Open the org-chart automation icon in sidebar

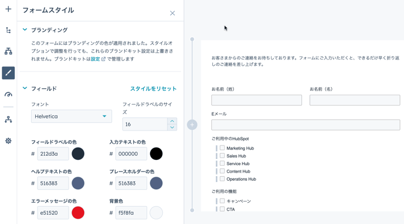[8, 120]
